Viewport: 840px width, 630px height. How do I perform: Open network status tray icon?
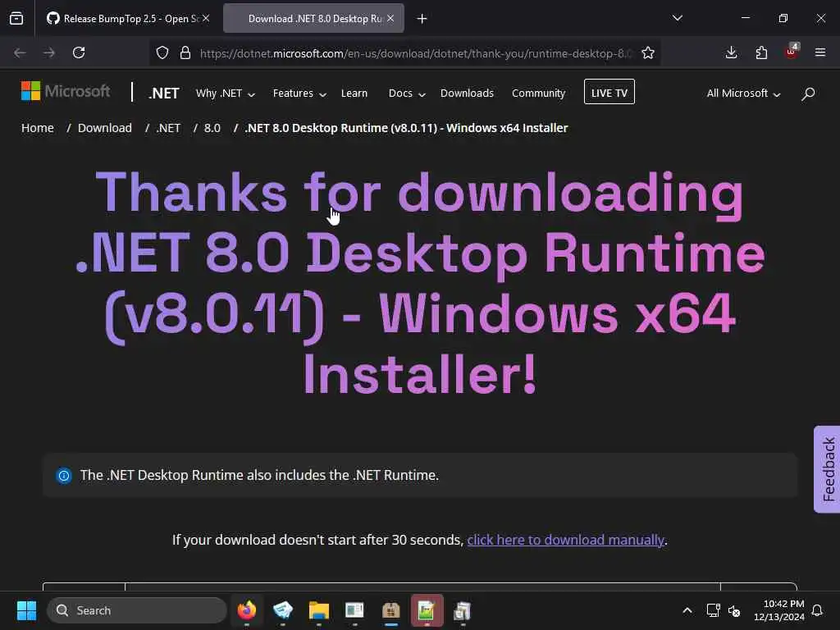(x=713, y=610)
